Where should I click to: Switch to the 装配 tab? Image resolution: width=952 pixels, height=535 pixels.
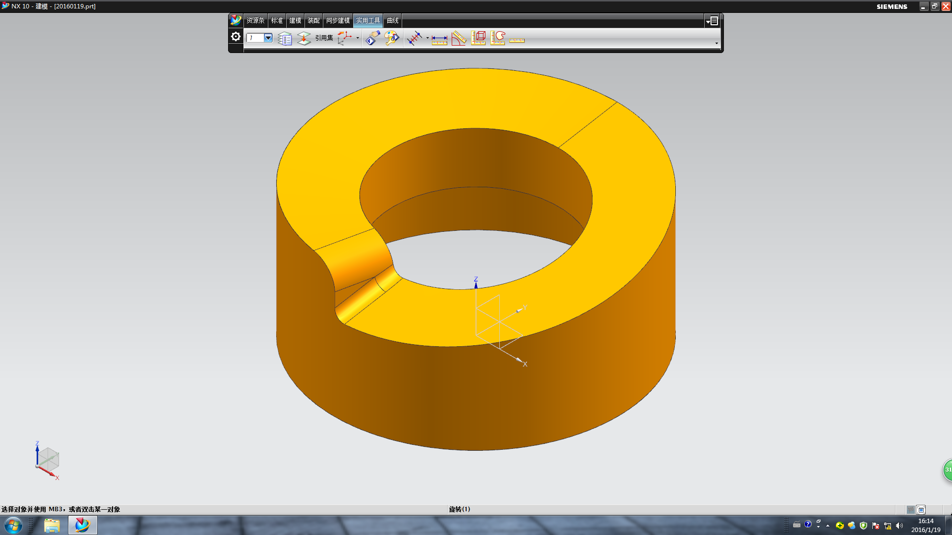pos(313,20)
